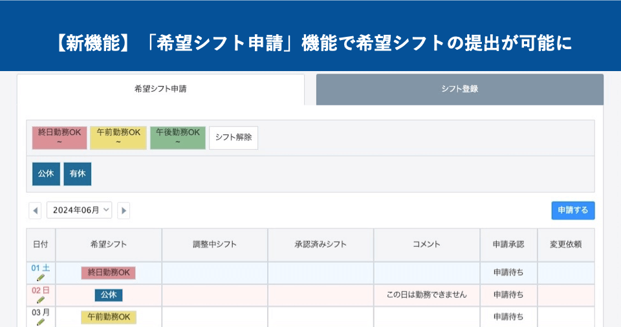This screenshot has width=621, height=327.
Task: Open the 2024年06月 month dropdown
Action: coord(79,210)
